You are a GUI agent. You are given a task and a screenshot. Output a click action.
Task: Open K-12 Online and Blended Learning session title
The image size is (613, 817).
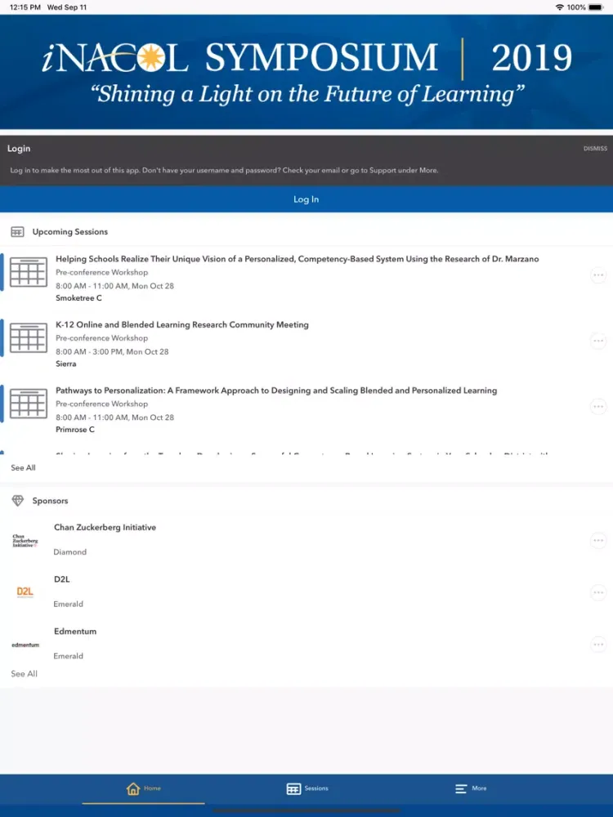(x=182, y=324)
